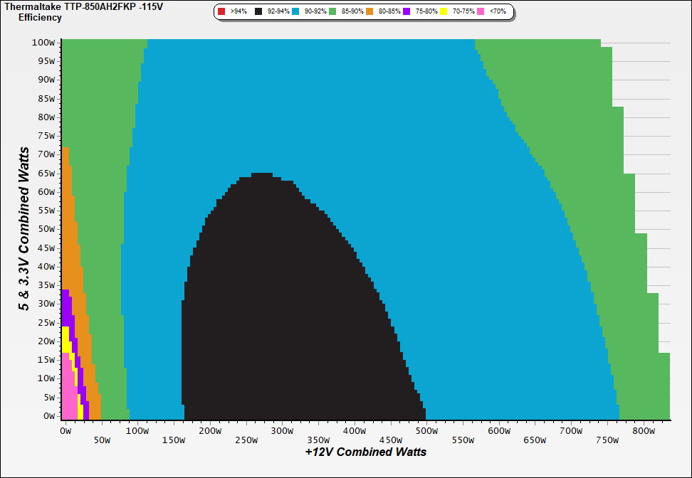Click the pink <70% legend swatch

click(481, 12)
